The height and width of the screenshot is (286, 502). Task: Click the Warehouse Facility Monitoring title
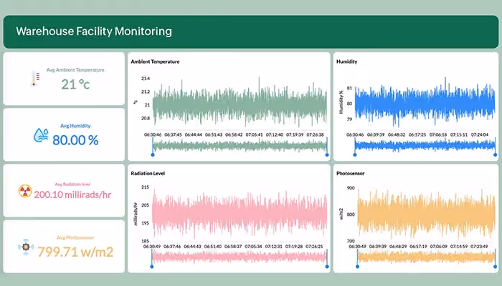pos(94,31)
